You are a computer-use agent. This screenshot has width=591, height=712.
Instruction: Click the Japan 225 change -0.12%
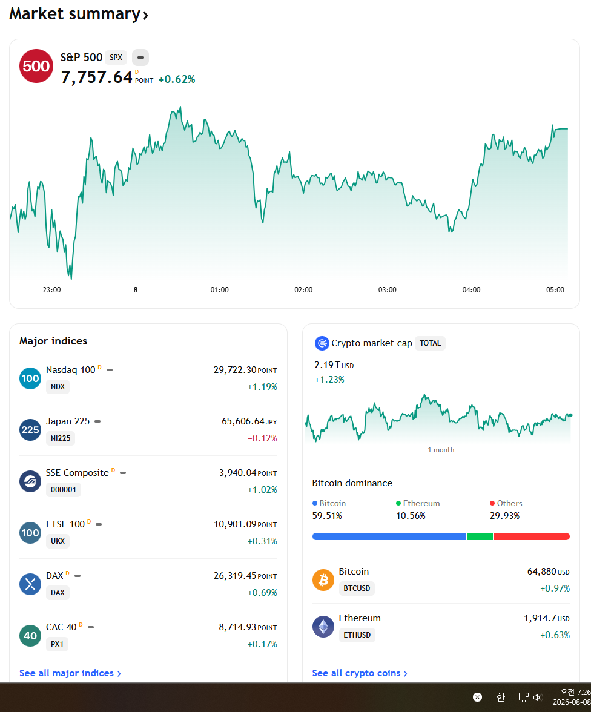tap(262, 438)
